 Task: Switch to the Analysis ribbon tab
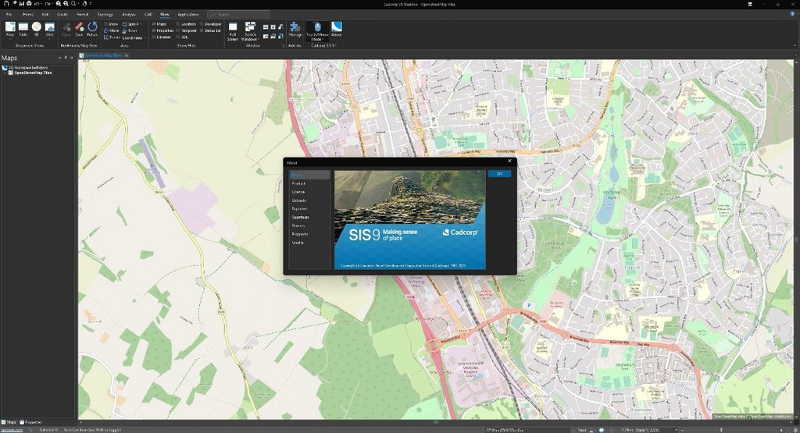129,14
